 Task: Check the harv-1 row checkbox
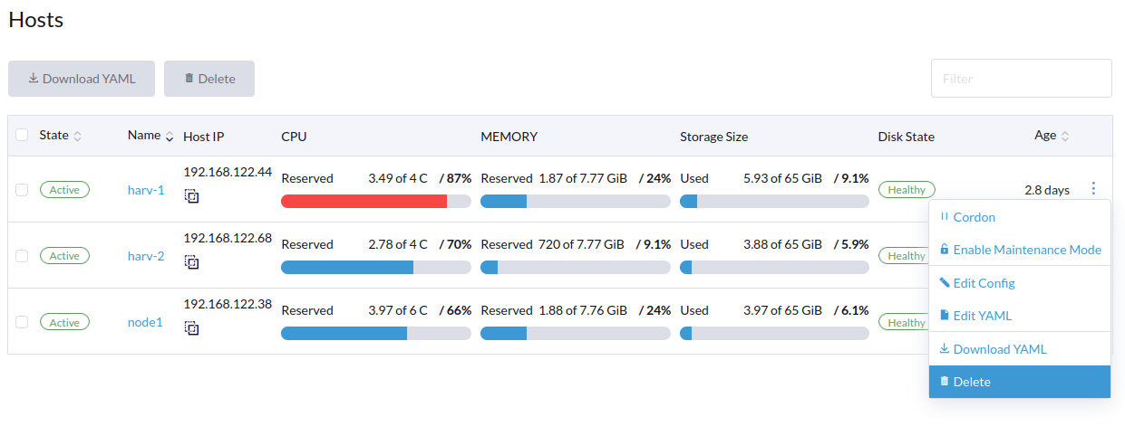click(22, 189)
